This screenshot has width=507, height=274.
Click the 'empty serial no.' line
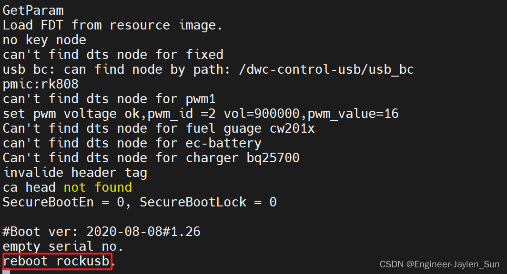click(63, 246)
